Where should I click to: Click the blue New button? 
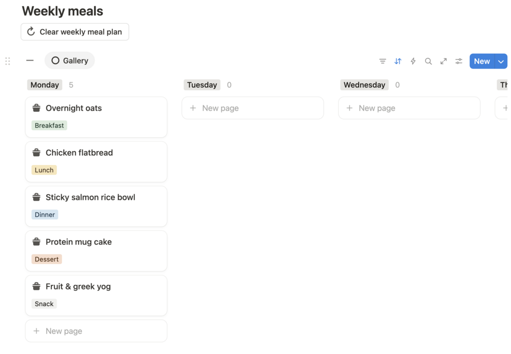[x=482, y=61]
